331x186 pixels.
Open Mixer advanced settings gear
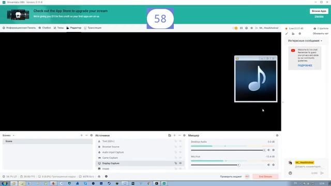click(277, 135)
